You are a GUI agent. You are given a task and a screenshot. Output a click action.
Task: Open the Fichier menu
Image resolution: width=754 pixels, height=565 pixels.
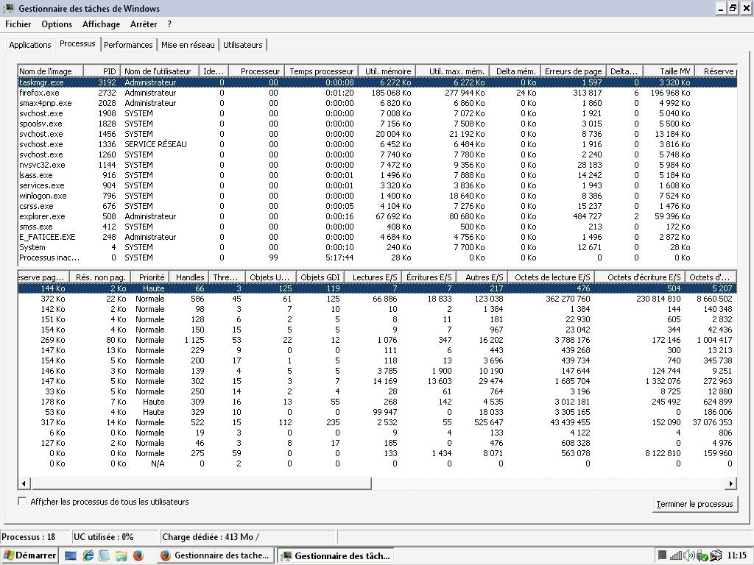pyautogui.click(x=18, y=24)
